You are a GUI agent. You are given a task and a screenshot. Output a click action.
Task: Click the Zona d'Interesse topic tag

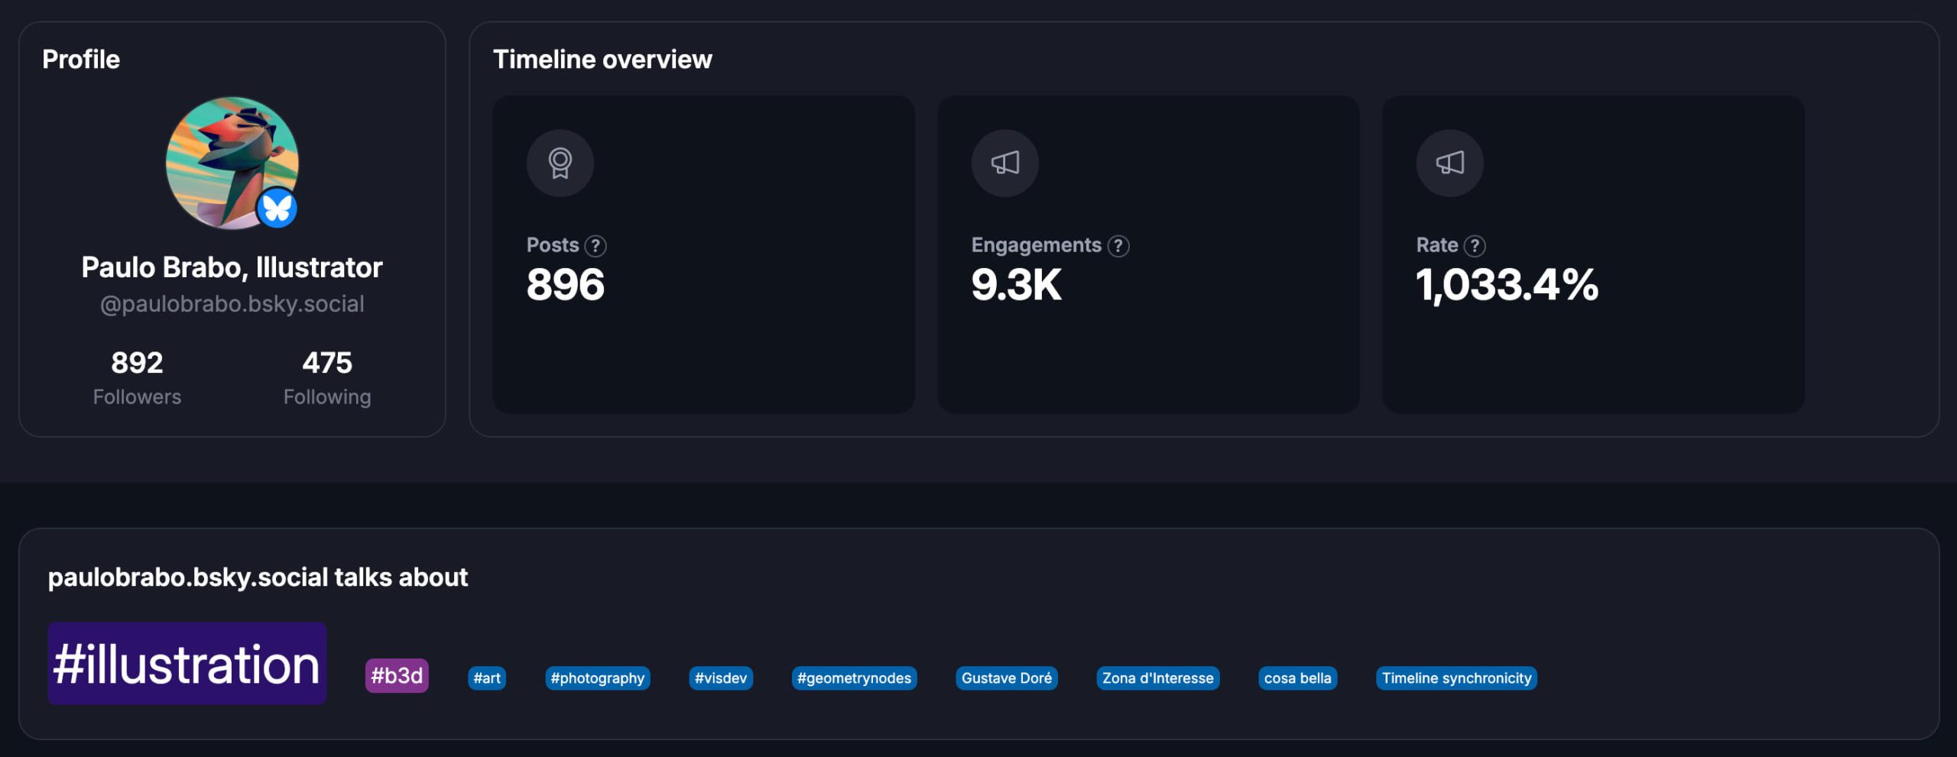[1157, 678]
